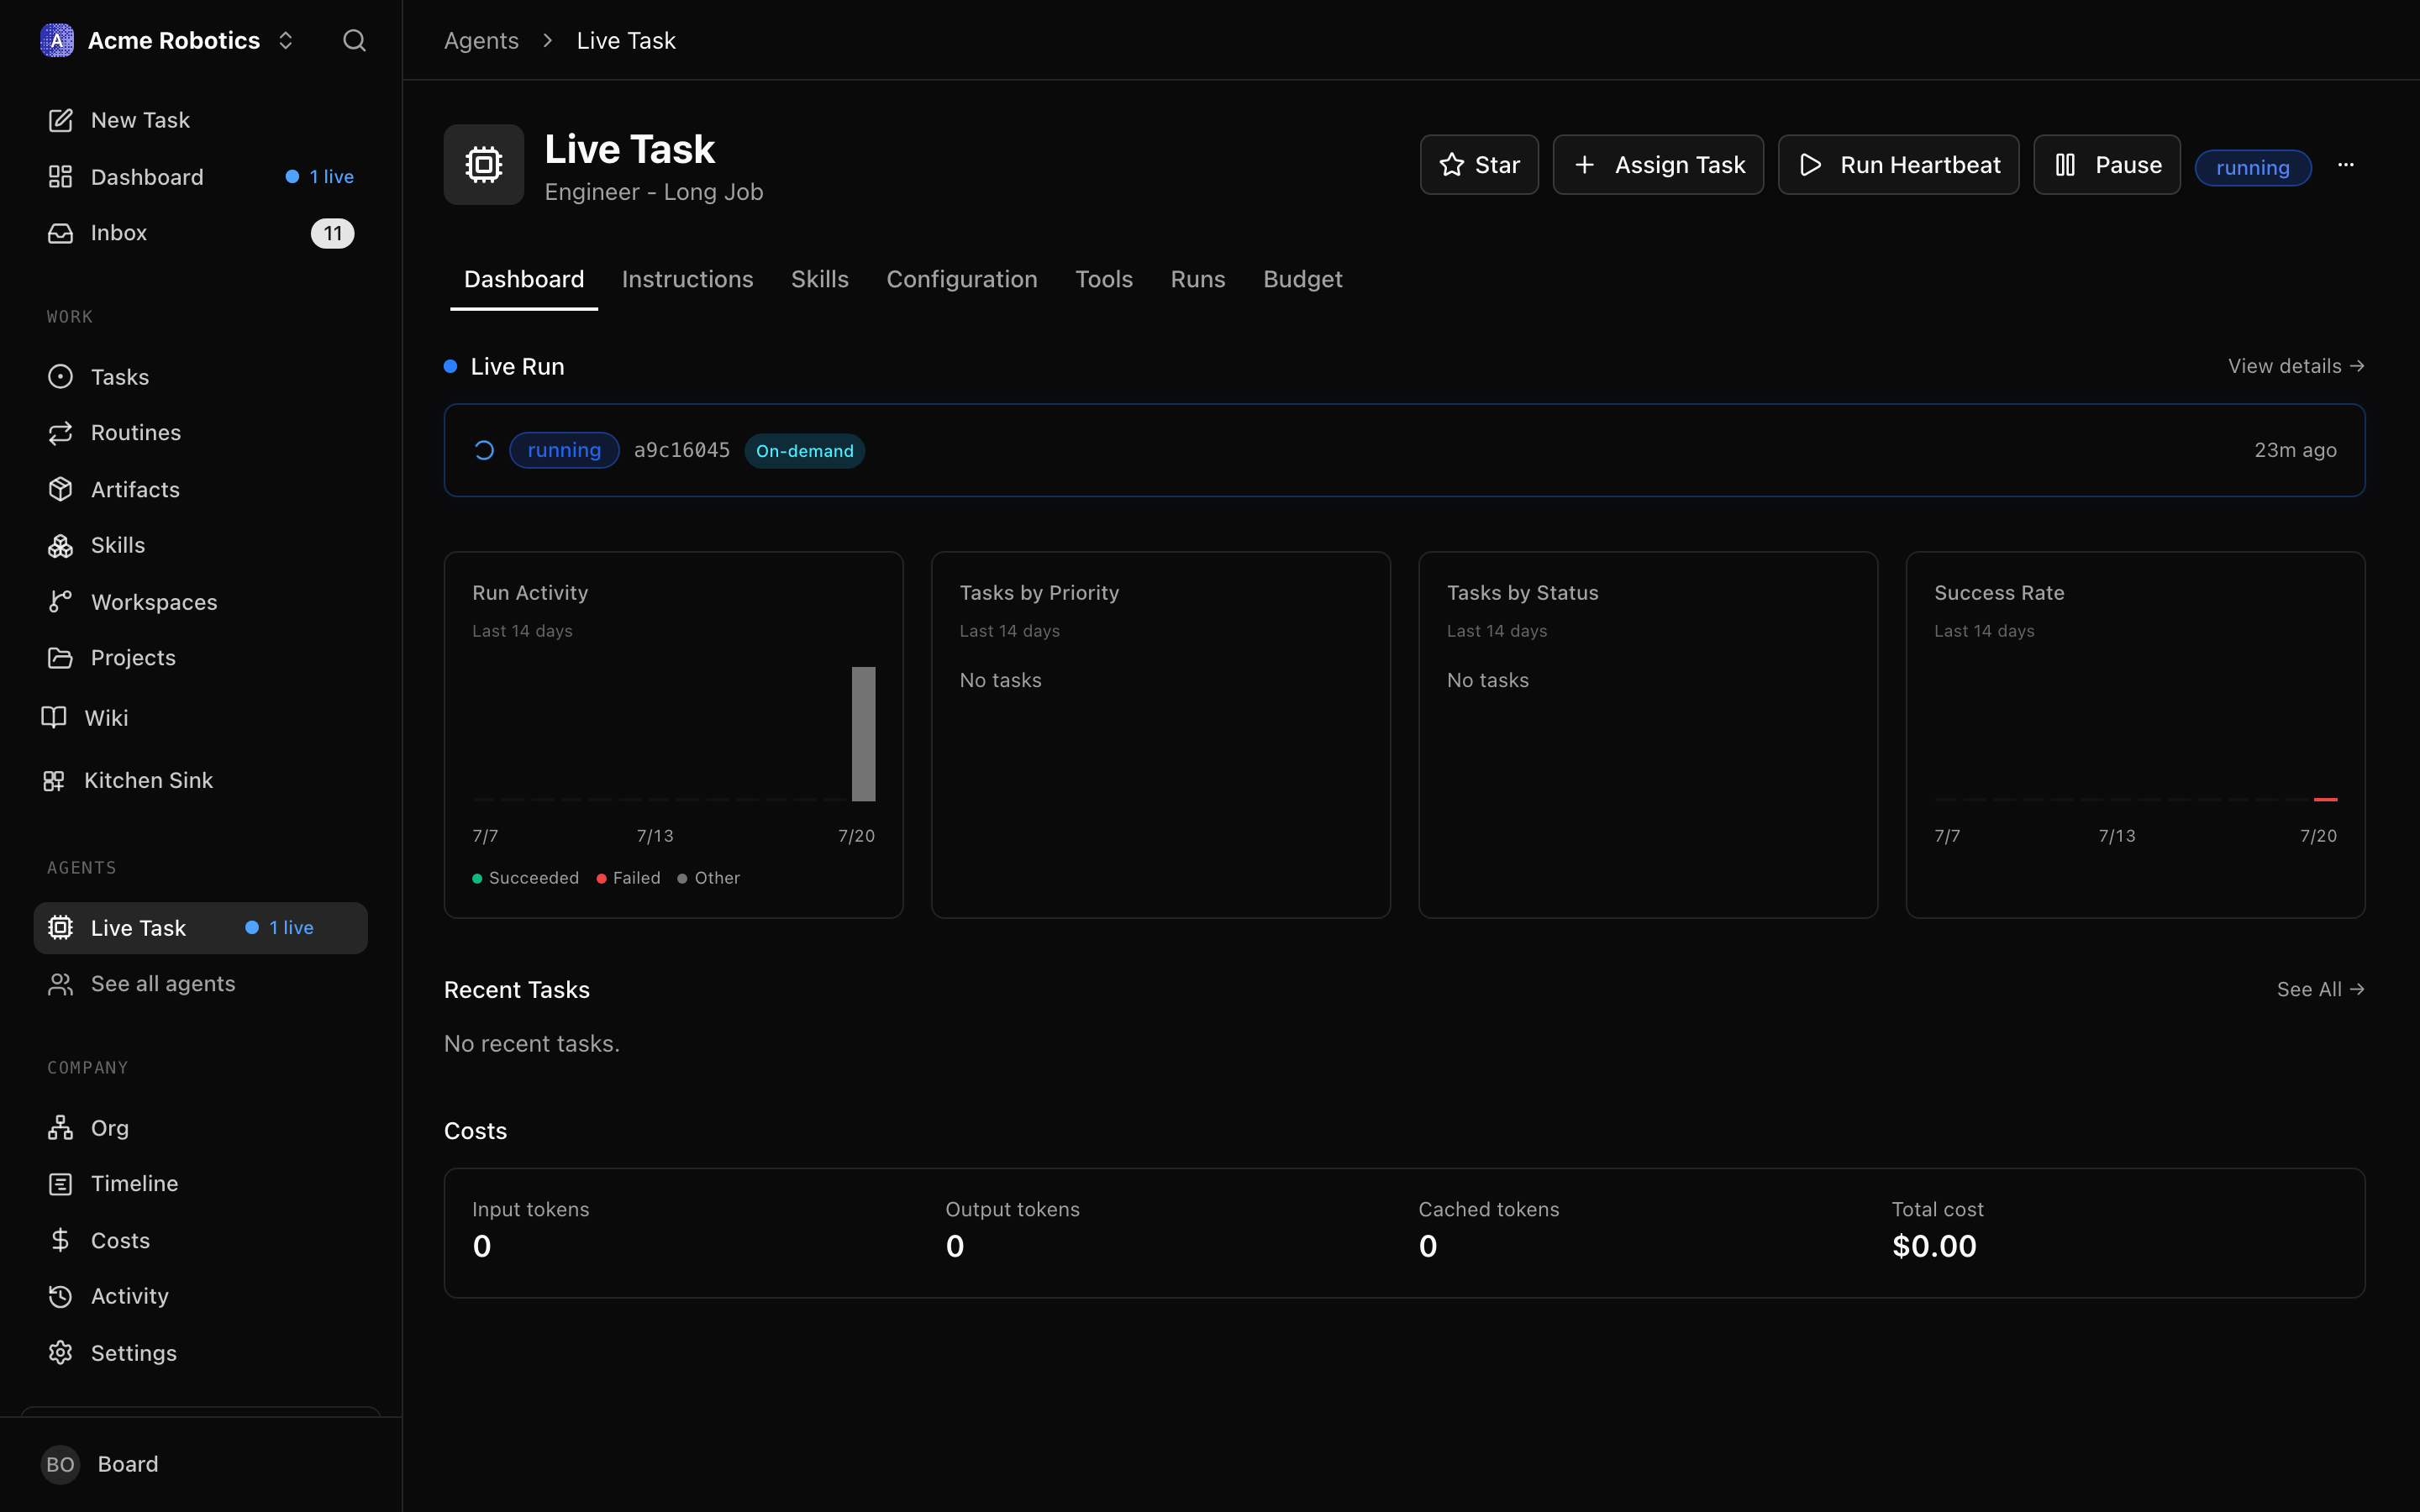Switch to the Instructions tab
Screen dimensions: 2420x1512
pyautogui.click(x=687, y=279)
